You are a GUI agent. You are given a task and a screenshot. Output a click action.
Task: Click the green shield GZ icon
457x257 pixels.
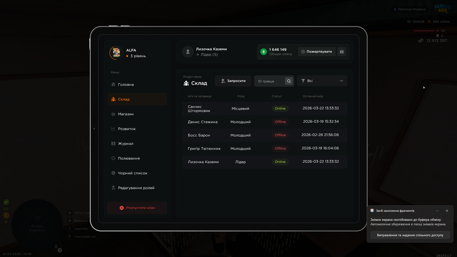tap(6, 202)
